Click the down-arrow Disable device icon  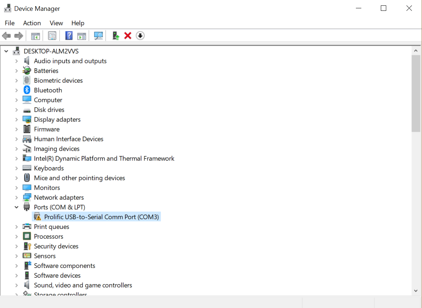point(140,36)
